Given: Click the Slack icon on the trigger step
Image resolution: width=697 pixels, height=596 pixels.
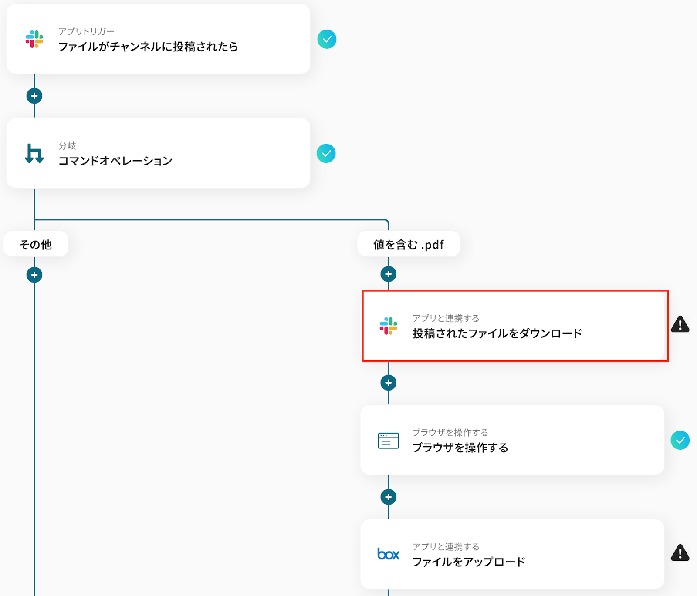Looking at the screenshot, I should [x=34, y=39].
